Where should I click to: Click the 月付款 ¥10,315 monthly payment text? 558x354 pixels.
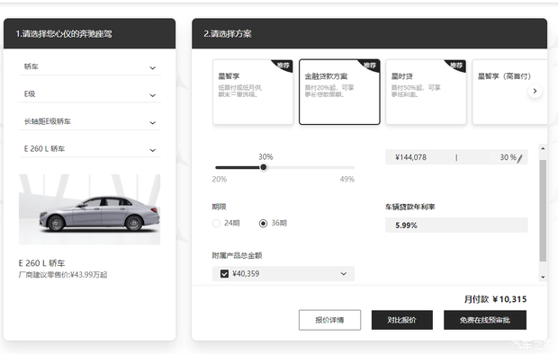click(495, 299)
